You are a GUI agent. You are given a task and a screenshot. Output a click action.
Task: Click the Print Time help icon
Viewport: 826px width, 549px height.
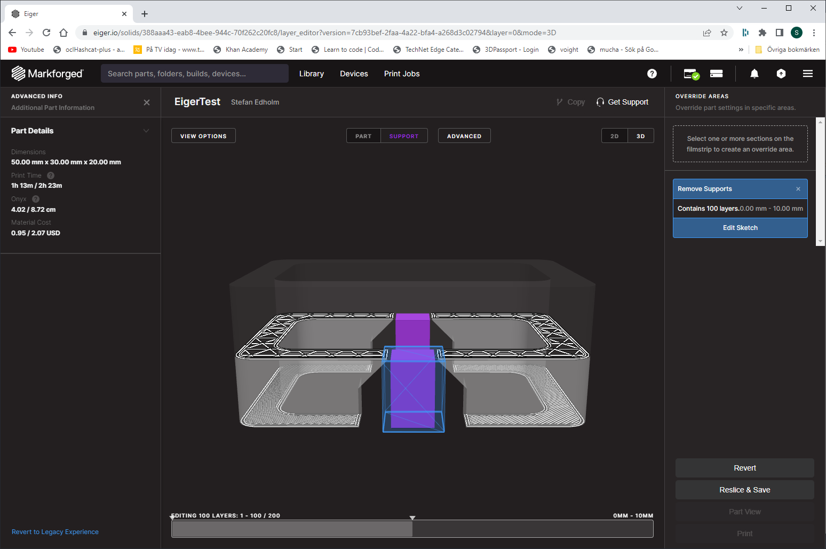pyautogui.click(x=51, y=176)
